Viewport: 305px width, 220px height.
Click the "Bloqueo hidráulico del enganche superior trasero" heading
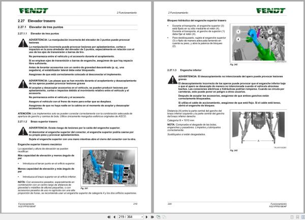click(x=197, y=20)
